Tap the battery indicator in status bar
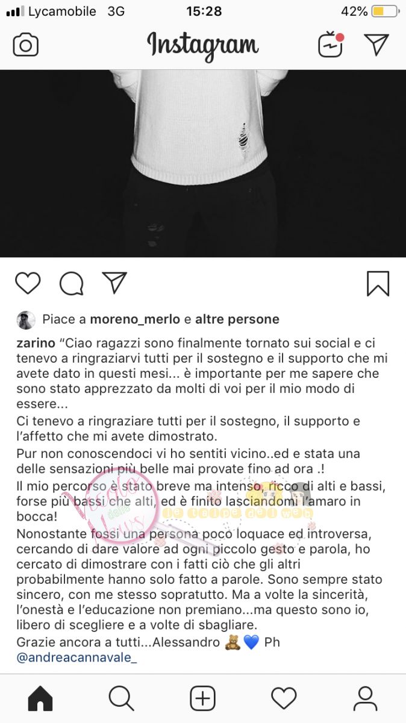Viewport: 406px width, 723px height. pyautogui.click(x=386, y=11)
